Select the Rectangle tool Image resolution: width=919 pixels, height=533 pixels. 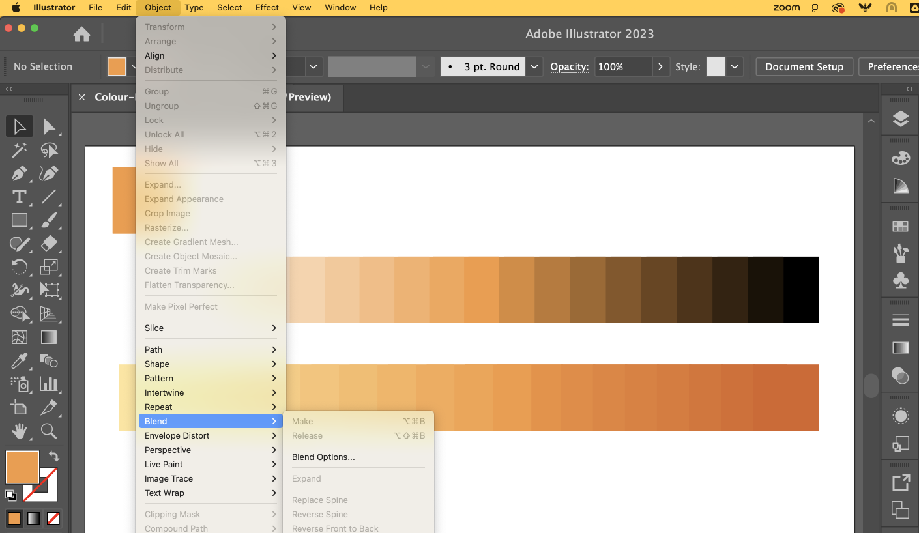[20, 220]
